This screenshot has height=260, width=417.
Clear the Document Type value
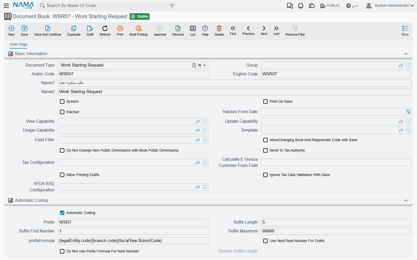pos(200,65)
